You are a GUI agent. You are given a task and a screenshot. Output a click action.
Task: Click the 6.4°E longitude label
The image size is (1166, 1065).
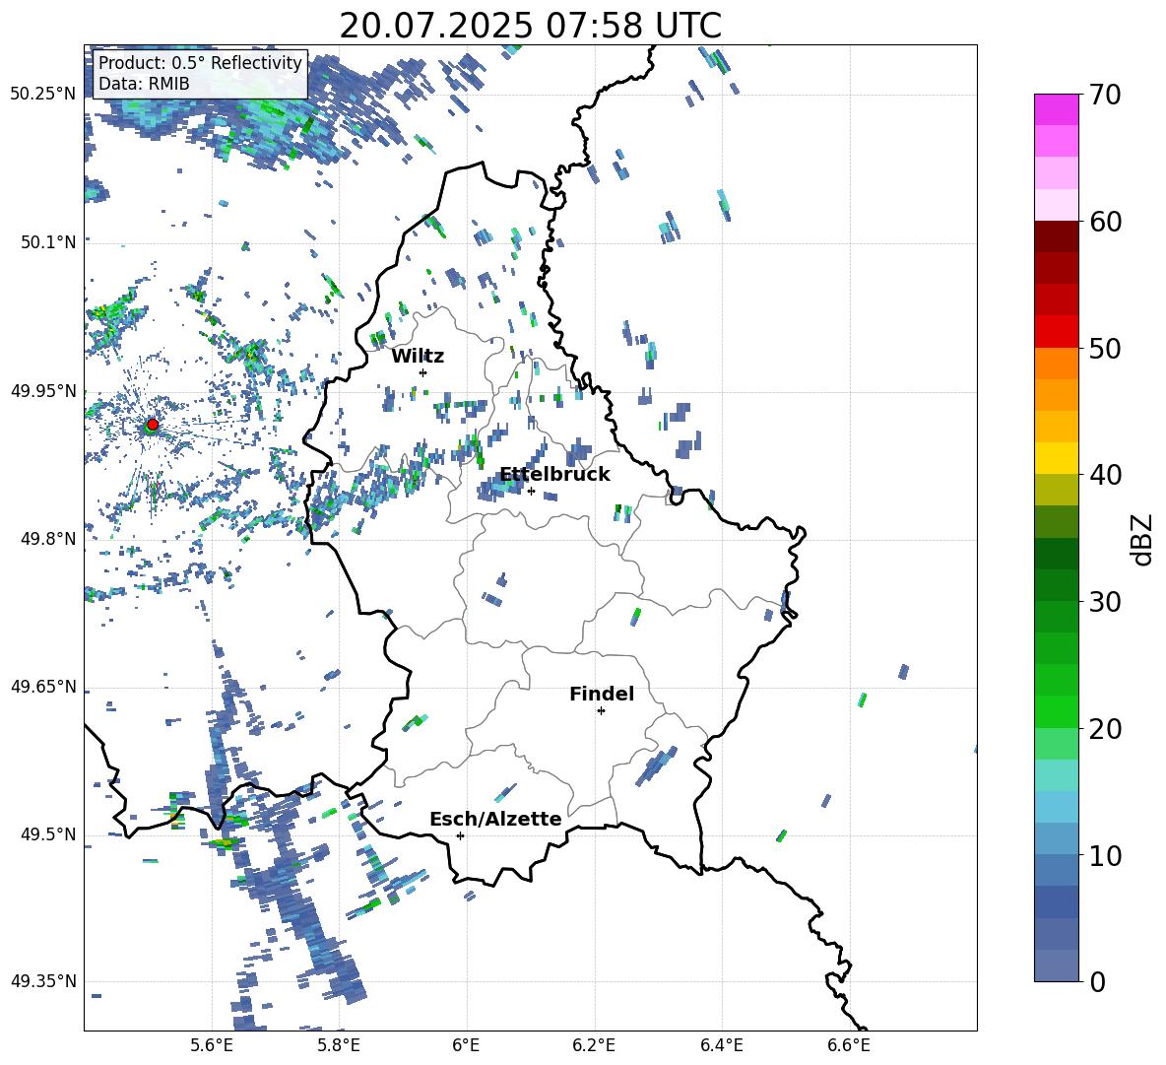[x=722, y=1045]
